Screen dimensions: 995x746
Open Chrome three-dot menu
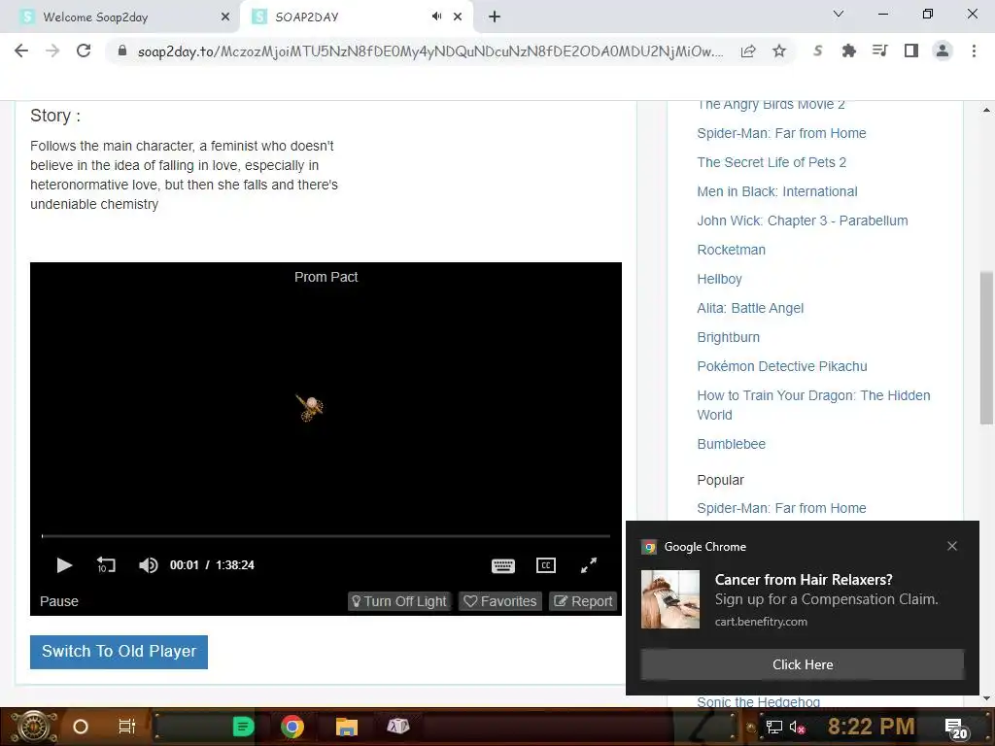(974, 51)
